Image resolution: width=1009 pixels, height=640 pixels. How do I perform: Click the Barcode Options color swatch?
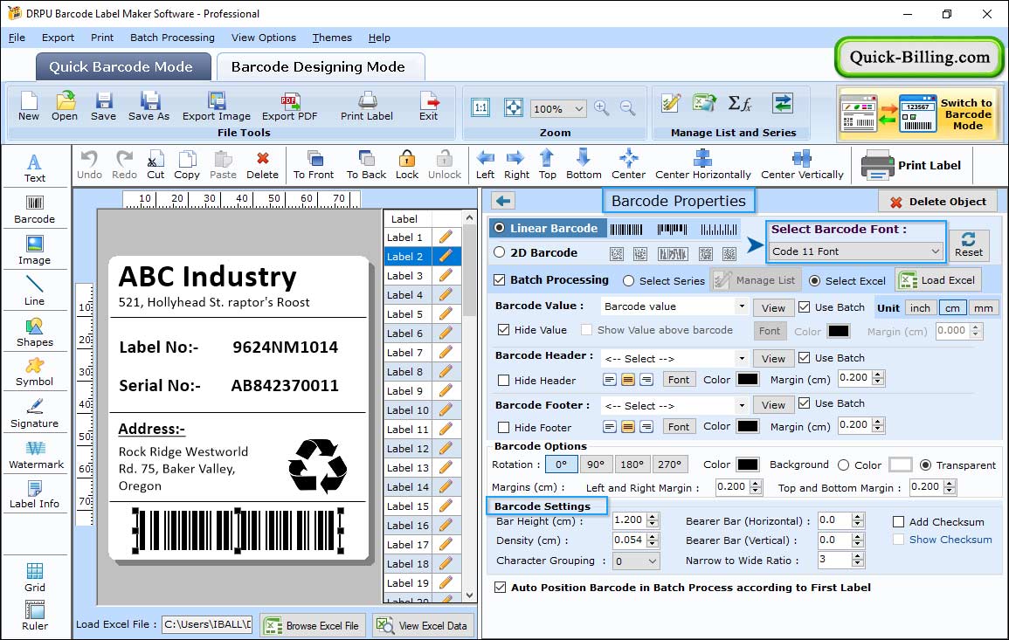[x=747, y=464]
